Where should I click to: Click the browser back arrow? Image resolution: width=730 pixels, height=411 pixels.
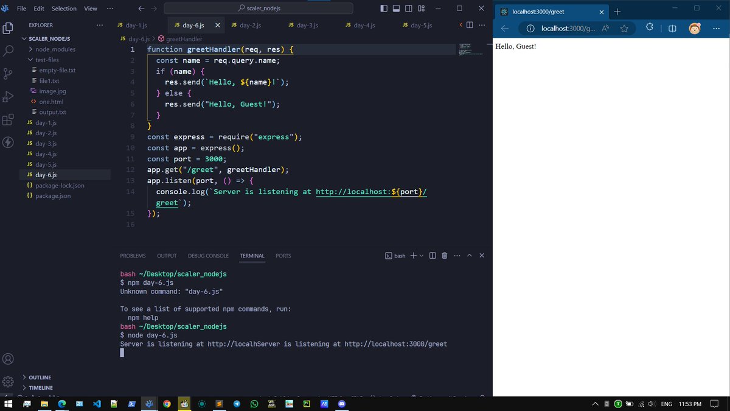(504, 29)
